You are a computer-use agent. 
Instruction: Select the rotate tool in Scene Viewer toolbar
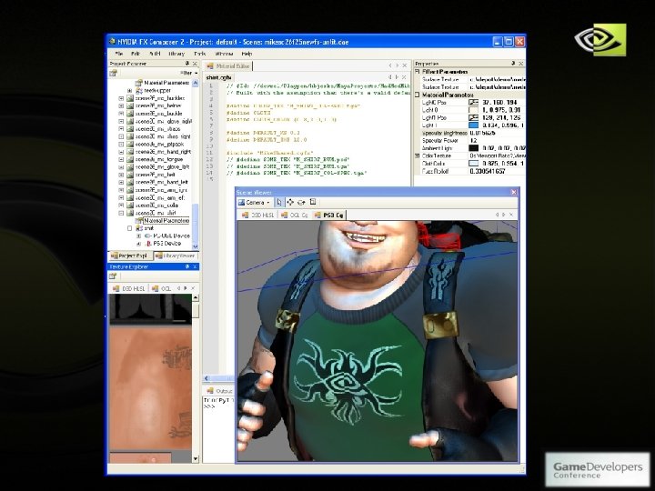point(302,203)
